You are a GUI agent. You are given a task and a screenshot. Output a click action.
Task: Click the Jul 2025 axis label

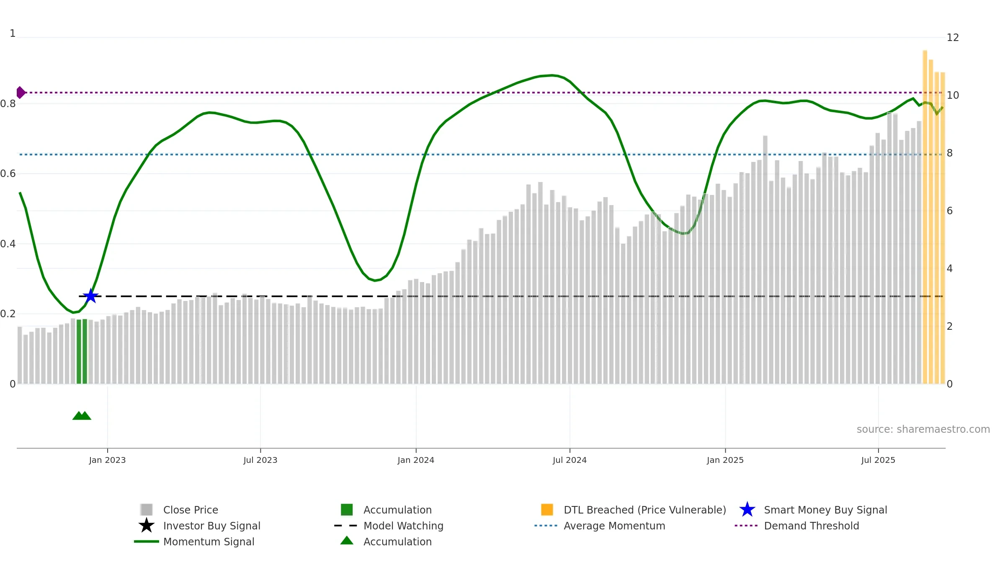coord(878,460)
